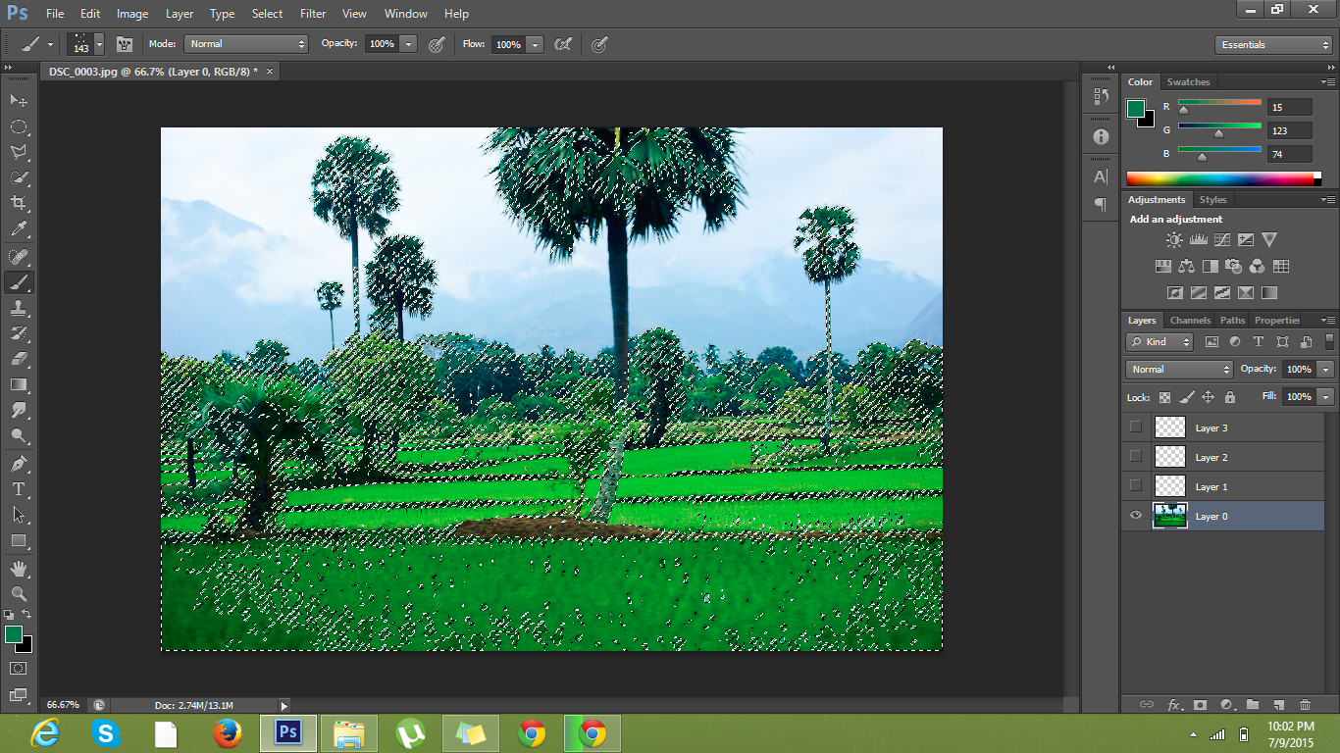Switch to the Channels tab

tap(1190, 320)
